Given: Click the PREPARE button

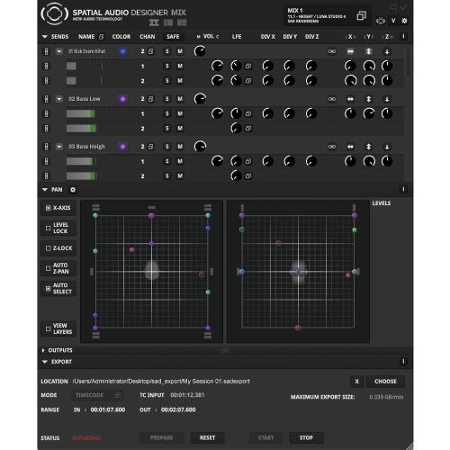Looking at the screenshot, I should [x=161, y=437].
